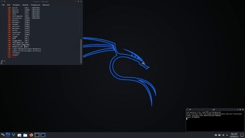Click the 'FRITZBOX_DE' row in the list

pos(18,43)
